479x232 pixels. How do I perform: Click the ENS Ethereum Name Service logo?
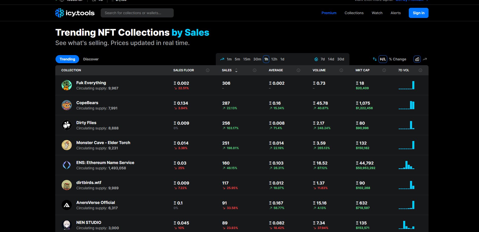(67, 165)
